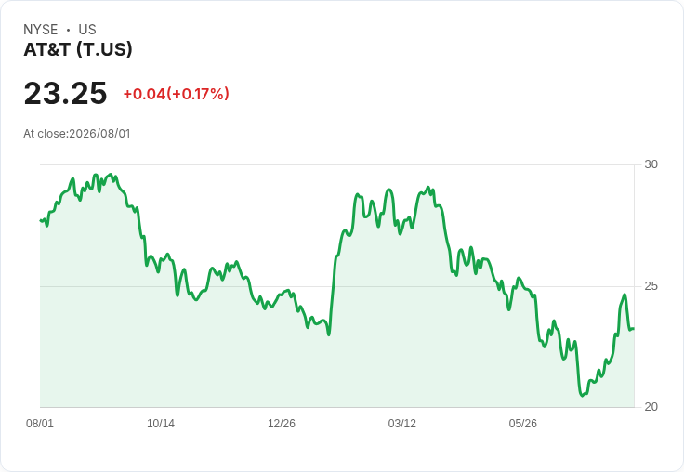Click the 30 price axis label
The image size is (684, 472).
click(651, 164)
